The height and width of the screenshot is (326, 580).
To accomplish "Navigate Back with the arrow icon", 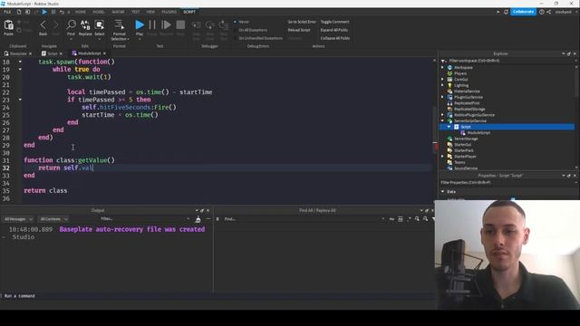I will pyautogui.click(x=43, y=25).
